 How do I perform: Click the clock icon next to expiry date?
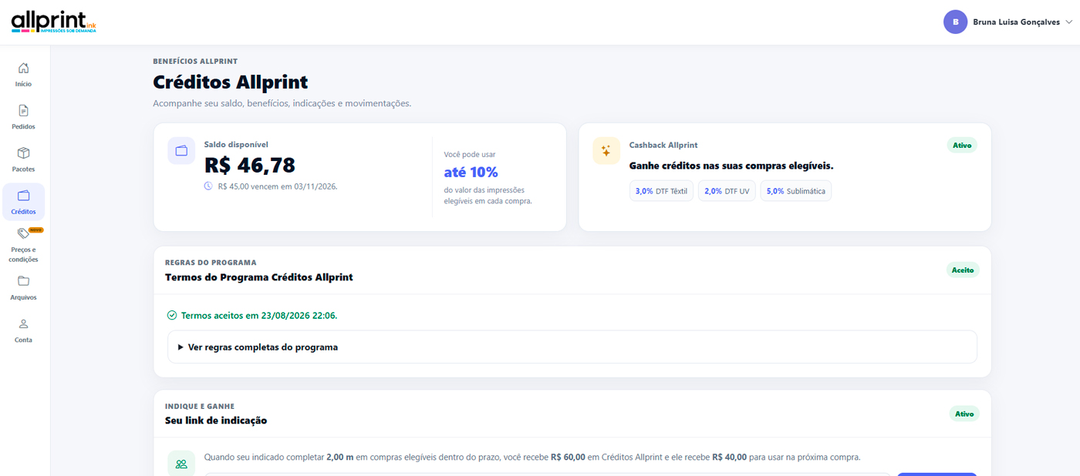point(208,186)
